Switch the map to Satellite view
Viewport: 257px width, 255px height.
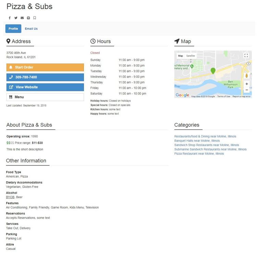(191, 56)
